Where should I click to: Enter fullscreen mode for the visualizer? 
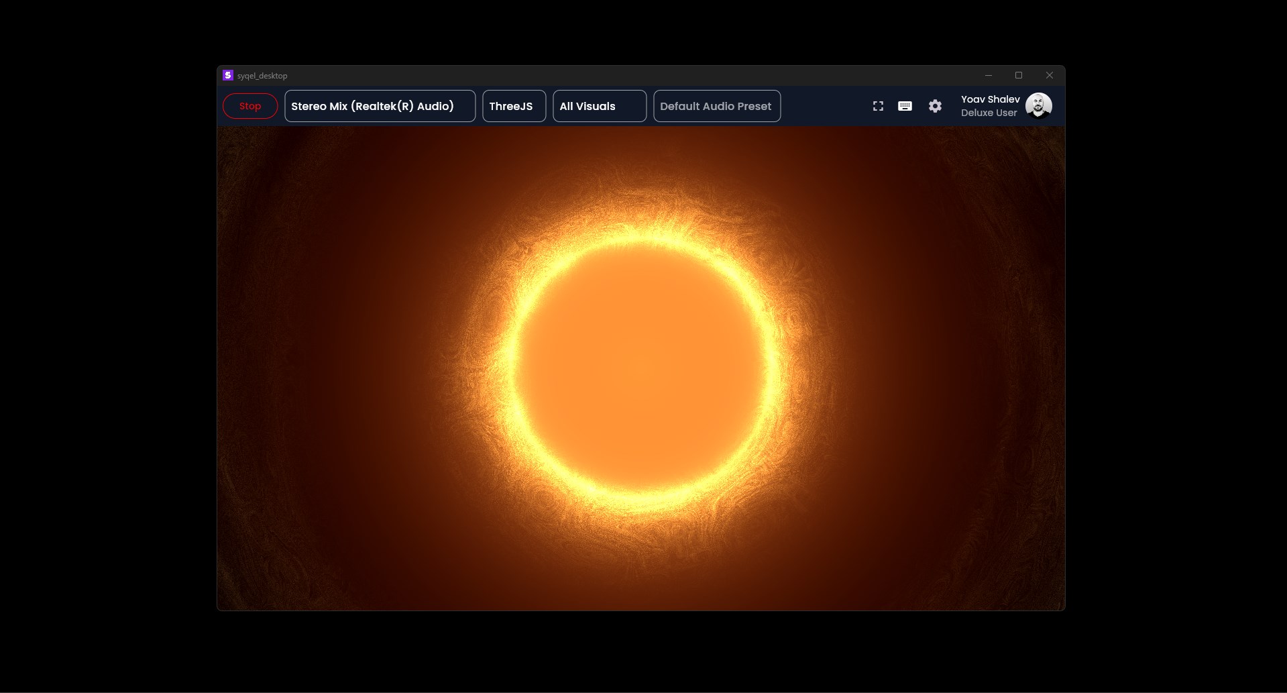pos(877,105)
